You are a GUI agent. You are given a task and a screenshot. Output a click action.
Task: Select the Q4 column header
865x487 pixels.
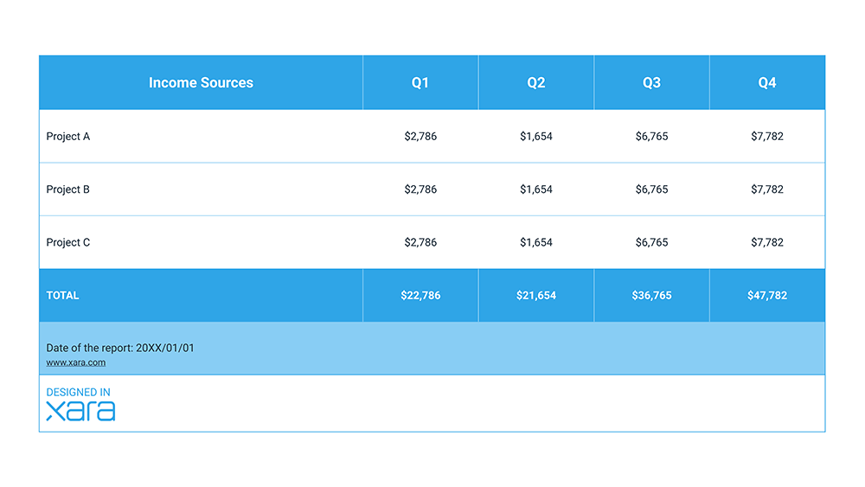point(767,83)
